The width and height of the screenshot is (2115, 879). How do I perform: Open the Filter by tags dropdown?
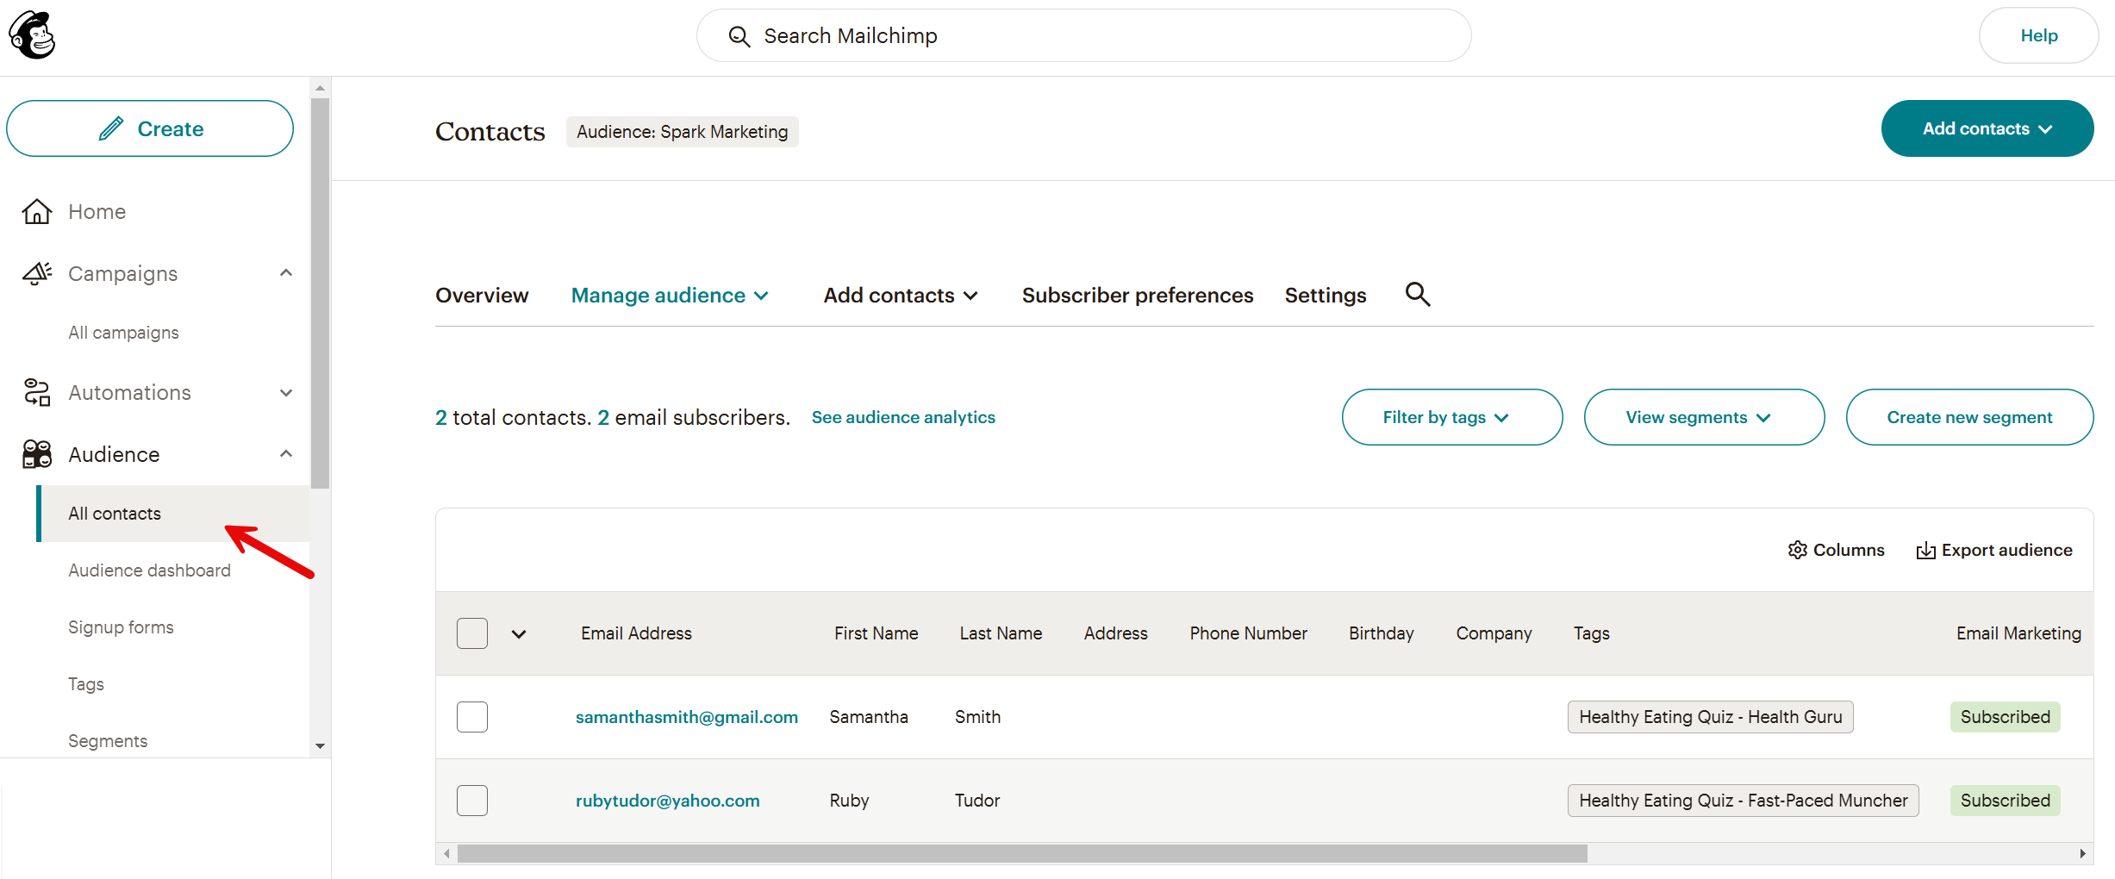(1451, 417)
